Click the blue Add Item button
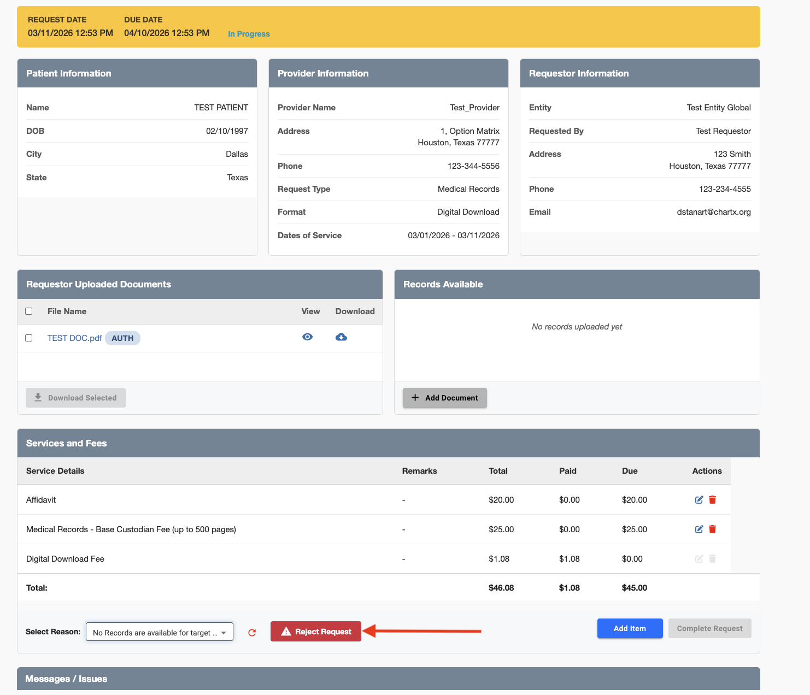 [630, 628]
